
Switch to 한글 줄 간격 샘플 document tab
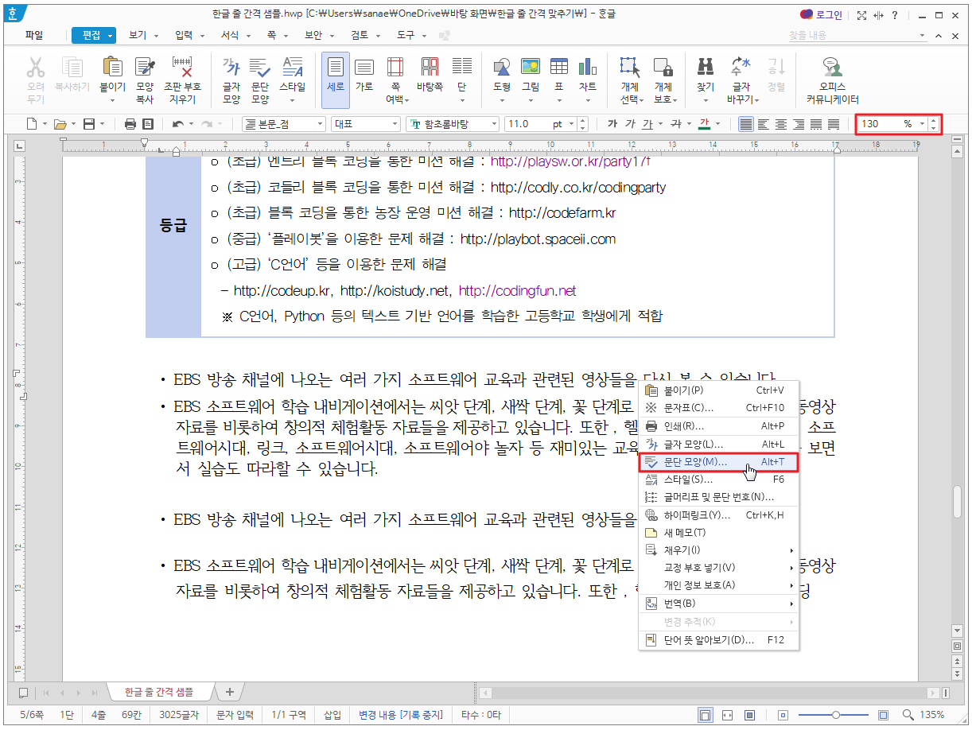pos(158,692)
